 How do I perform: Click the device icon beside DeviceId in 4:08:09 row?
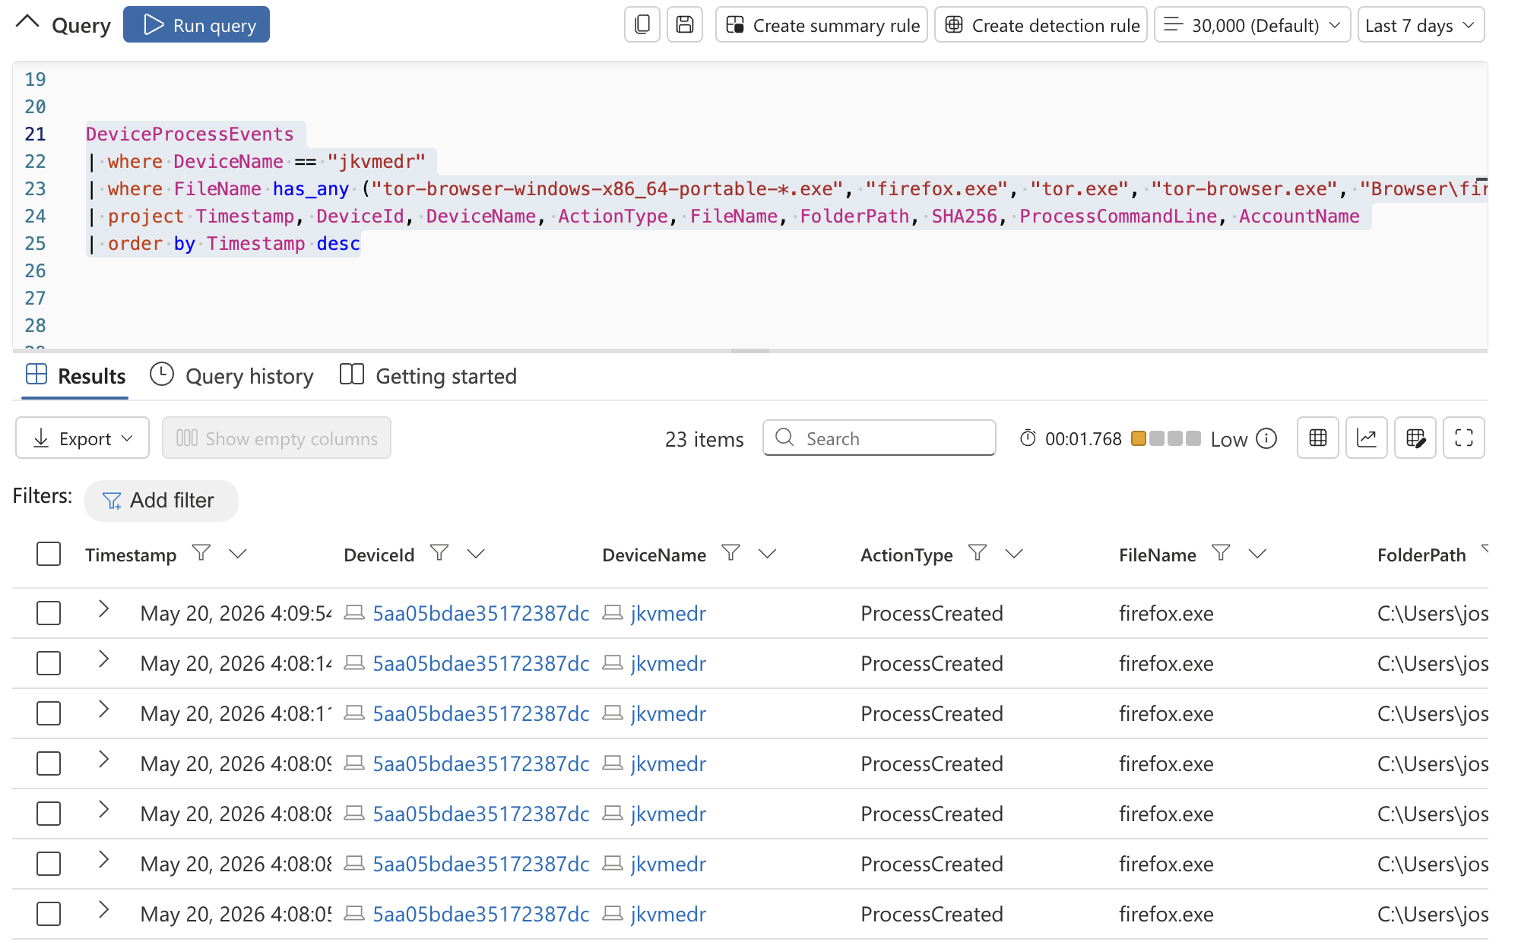coord(354,763)
